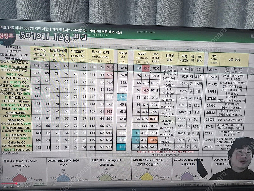Select the GIGABYTE RTX 5070 Ti WINDFORCE OC label
254x191 pixels.
click(x=16, y=125)
